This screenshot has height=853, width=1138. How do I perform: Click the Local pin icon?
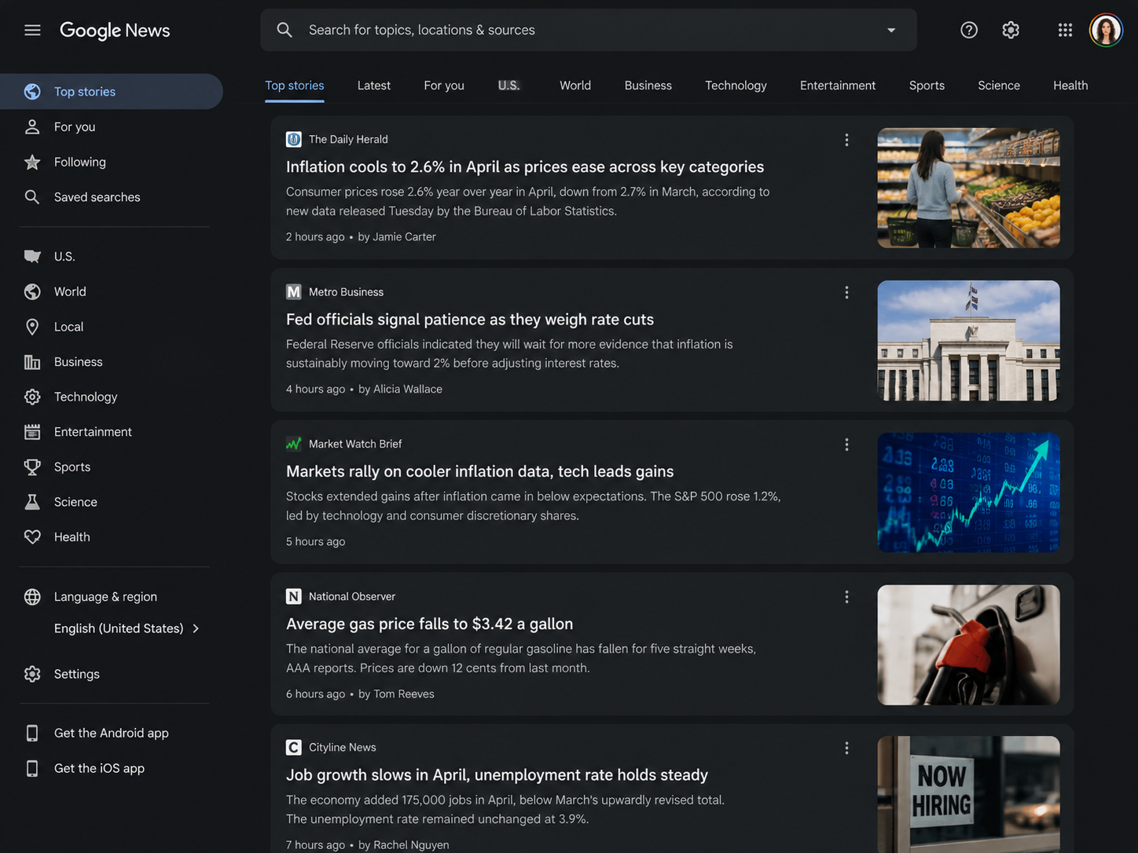(32, 327)
